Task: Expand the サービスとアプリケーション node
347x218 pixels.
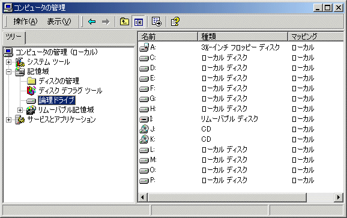Action: [x=8, y=120]
